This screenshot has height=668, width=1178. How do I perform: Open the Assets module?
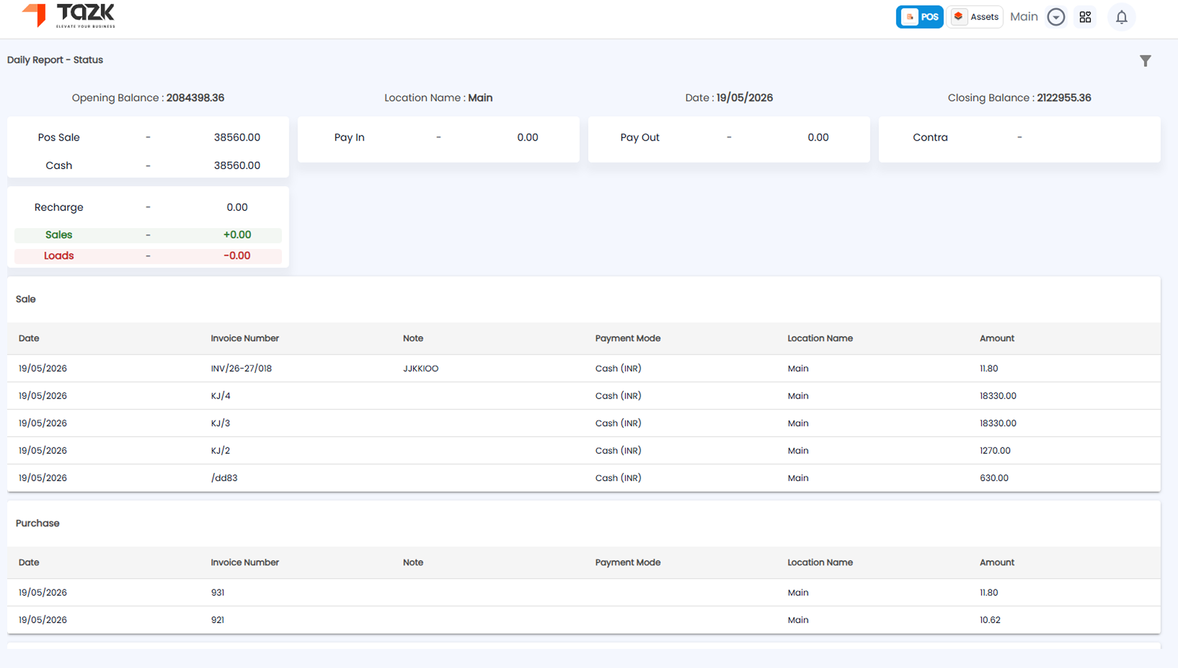975,17
